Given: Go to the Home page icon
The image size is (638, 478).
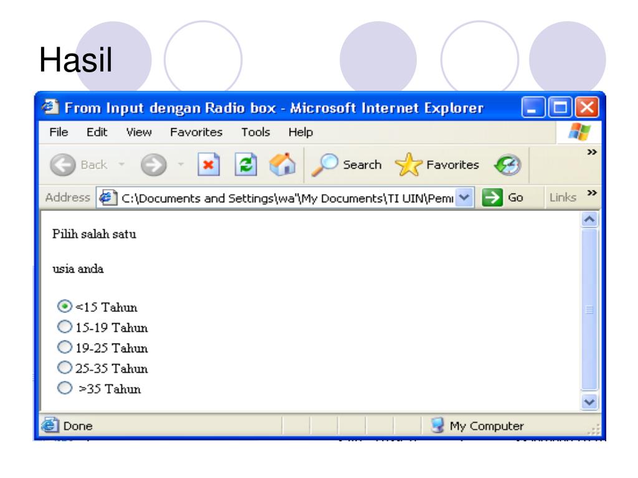Looking at the screenshot, I should [x=282, y=164].
